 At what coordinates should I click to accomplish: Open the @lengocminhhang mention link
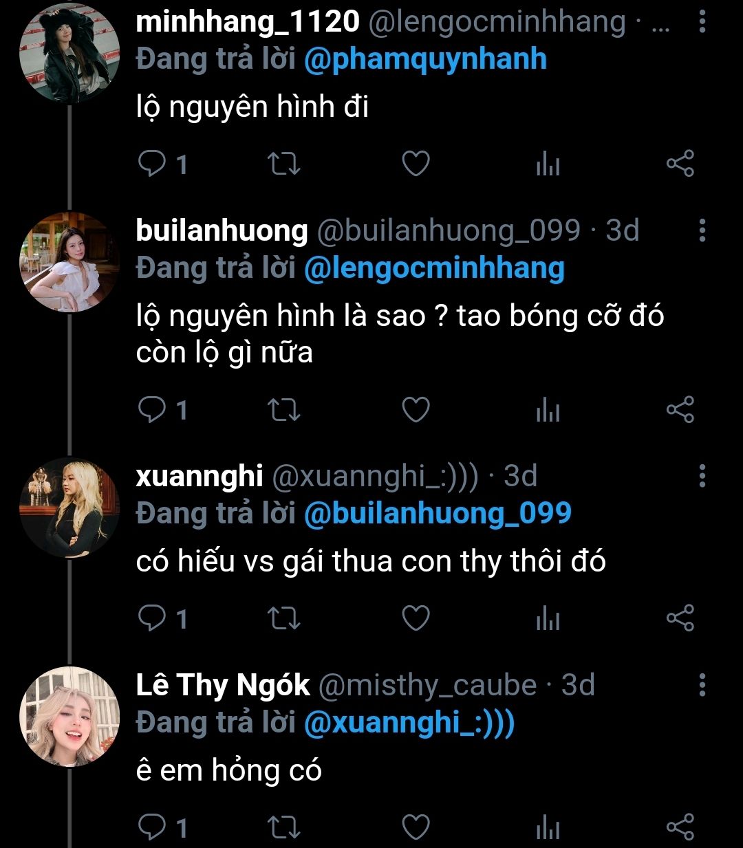pos(434,268)
